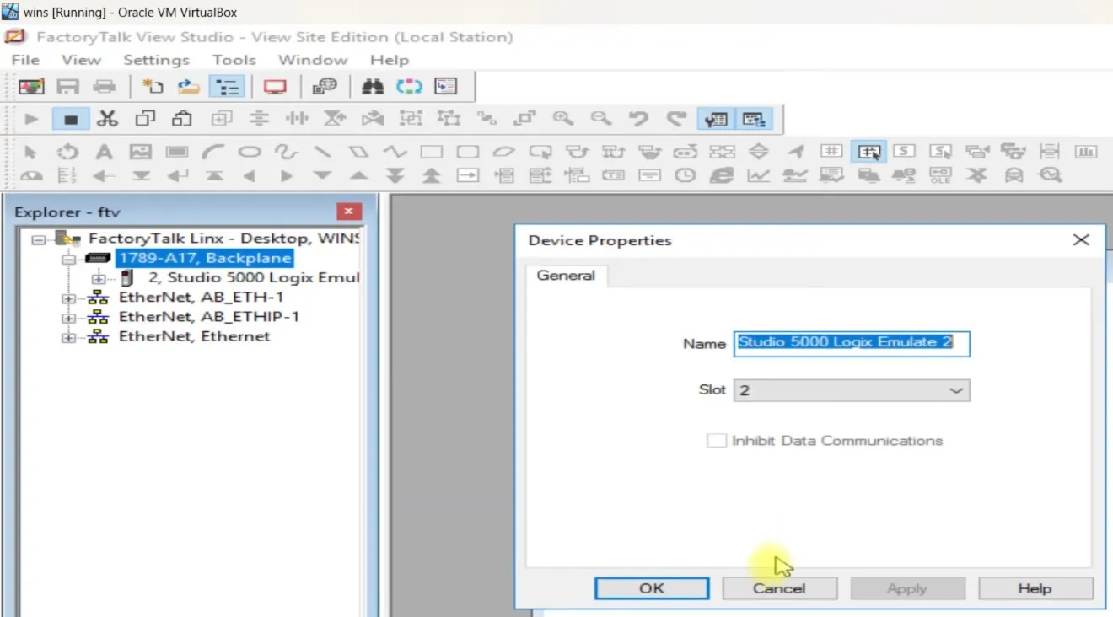Open the Tools menu

(x=234, y=59)
